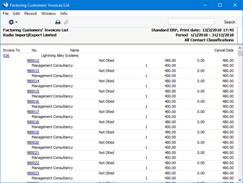Open invoice 980015
The height and width of the screenshot is (183, 243).
pyautogui.click(x=33, y=91)
